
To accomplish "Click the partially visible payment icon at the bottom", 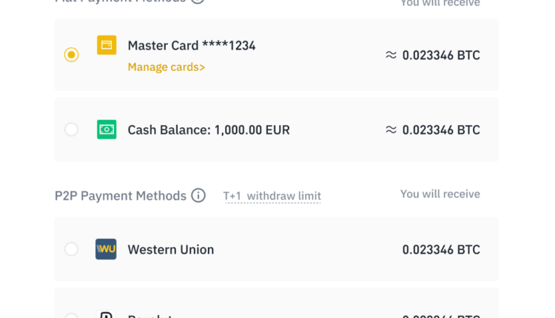I will click(106, 315).
